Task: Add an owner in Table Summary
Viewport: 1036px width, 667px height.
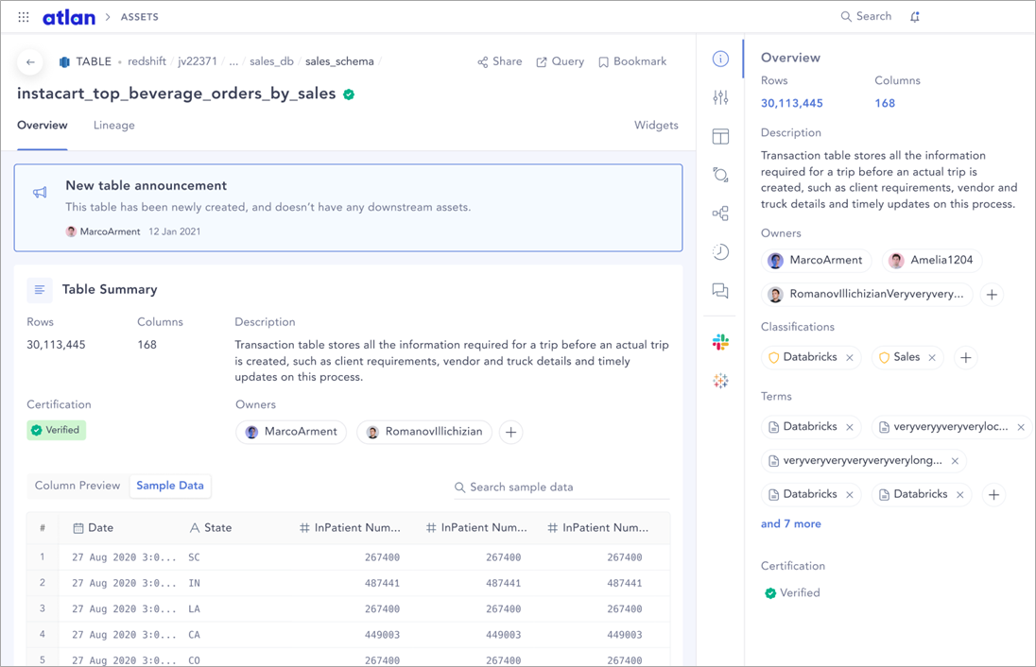Action: [510, 433]
